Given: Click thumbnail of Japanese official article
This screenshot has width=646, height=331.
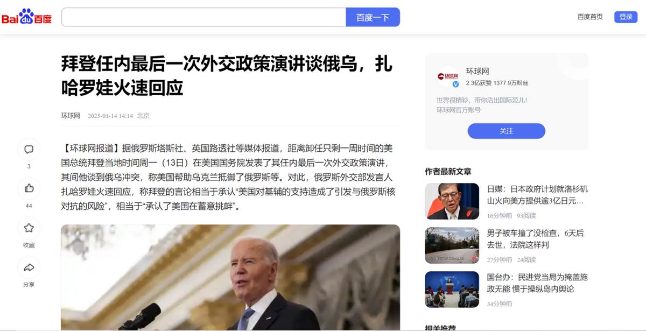Looking at the screenshot, I should [452, 201].
